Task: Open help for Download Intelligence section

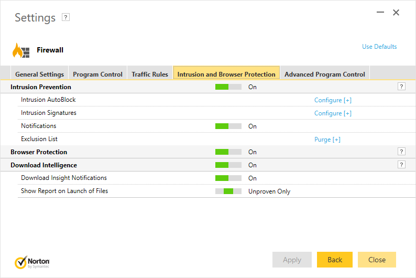Action: coord(401,165)
